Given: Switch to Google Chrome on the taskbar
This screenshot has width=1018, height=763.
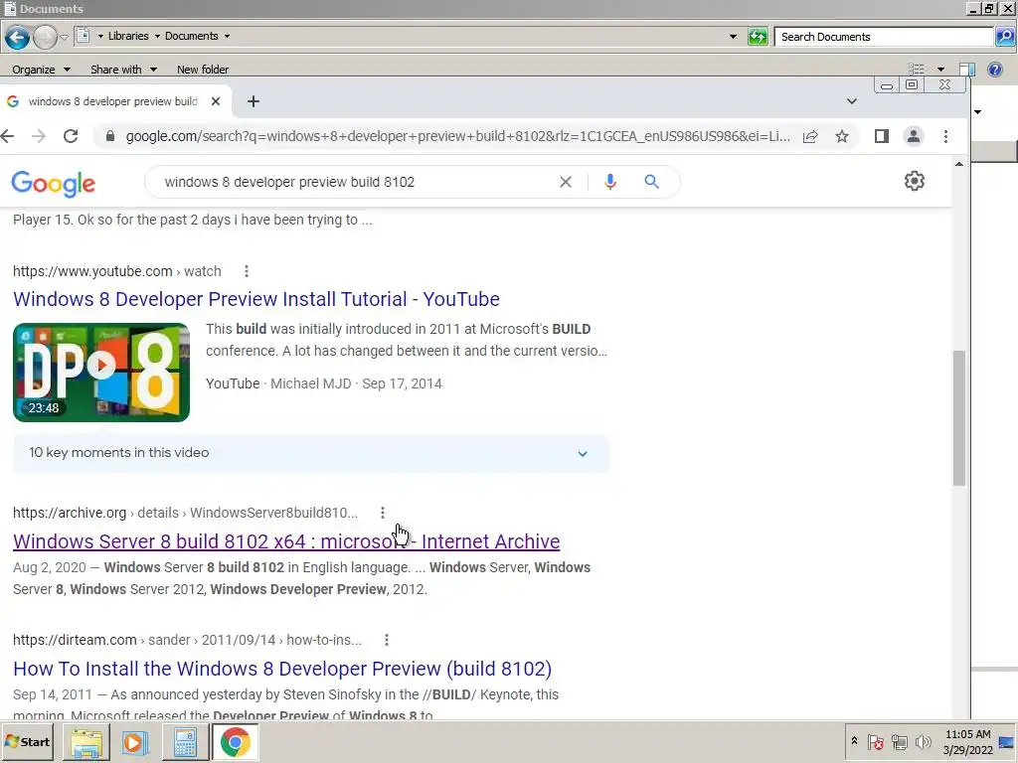Looking at the screenshot, I should coord(235,743).
